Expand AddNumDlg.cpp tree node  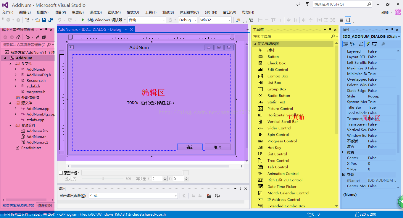tap(15, 114)
